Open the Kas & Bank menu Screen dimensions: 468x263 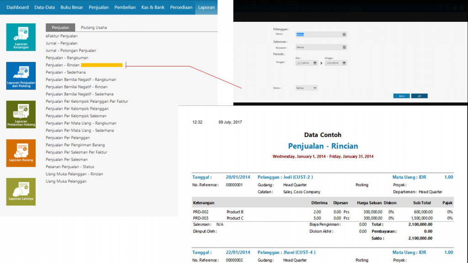153,7
